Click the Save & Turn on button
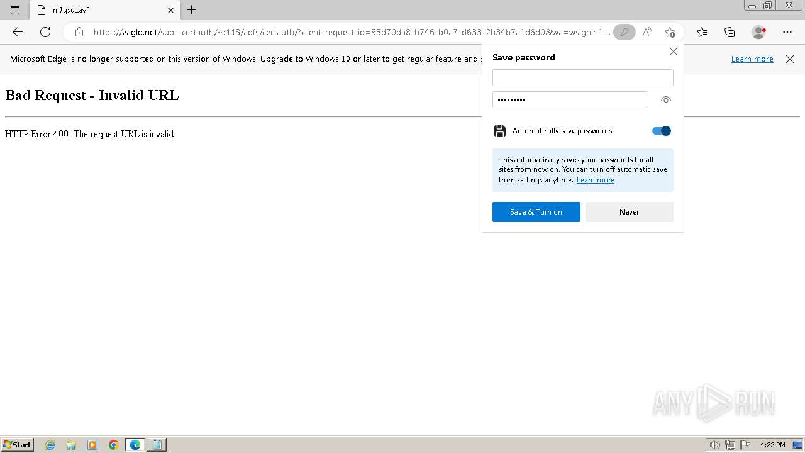The width and height of the screenshot is (805, 453). click(x=536, y=212)
